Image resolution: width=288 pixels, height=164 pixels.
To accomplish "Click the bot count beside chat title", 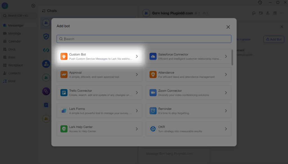I will (205, 13).
